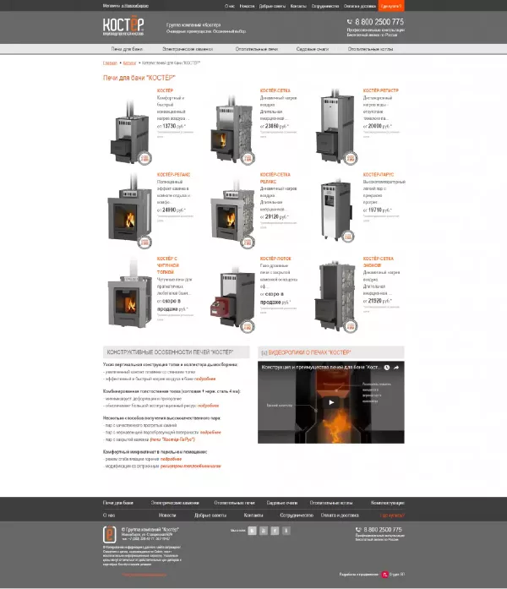Click orange 'Где купить?' link in footer
507x589 pixels.
(x=392, y=515)
